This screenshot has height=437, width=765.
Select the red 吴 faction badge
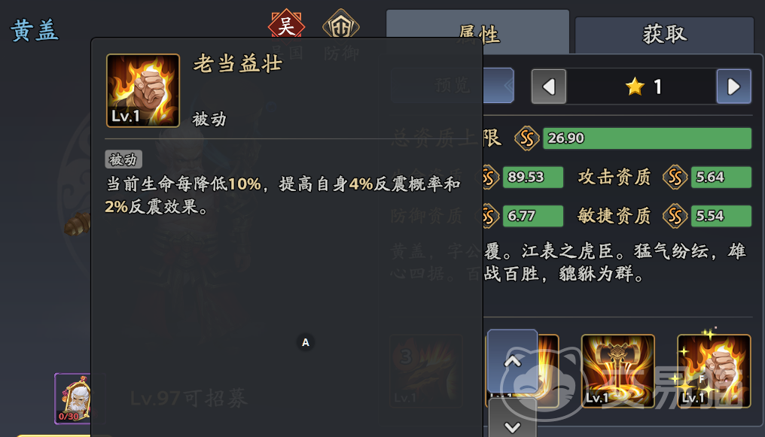(x=286, y=26)
